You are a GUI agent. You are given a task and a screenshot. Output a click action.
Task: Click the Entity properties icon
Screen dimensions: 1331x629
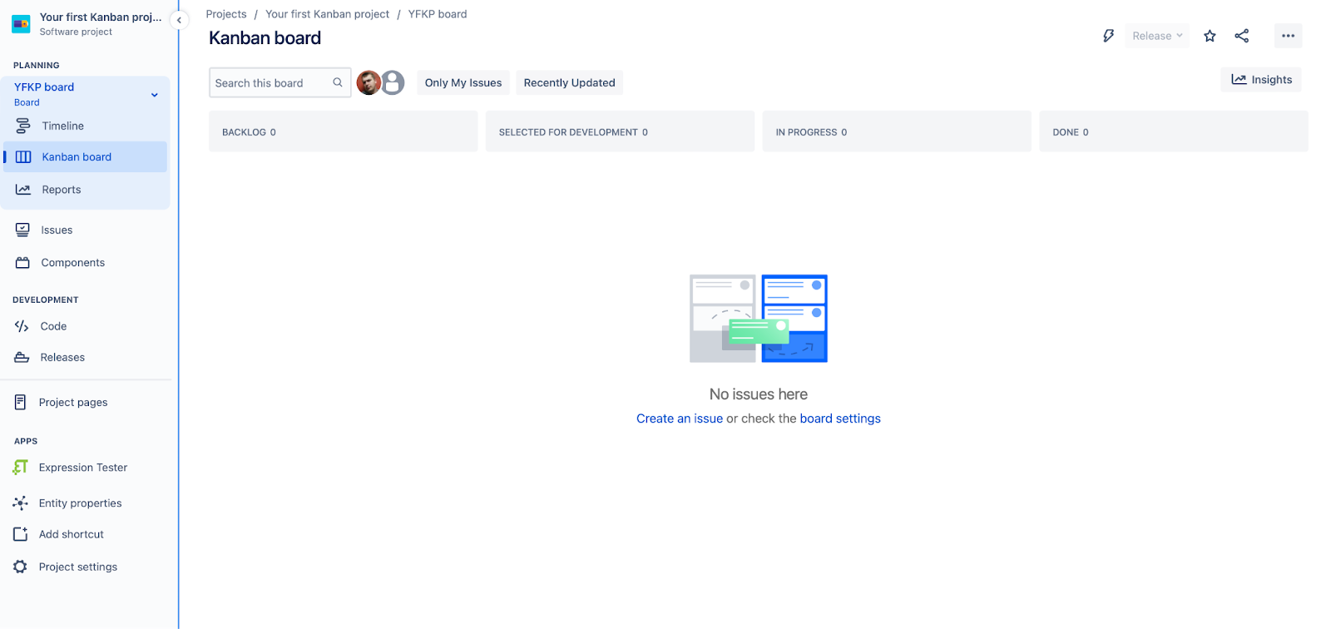[21, 503]
